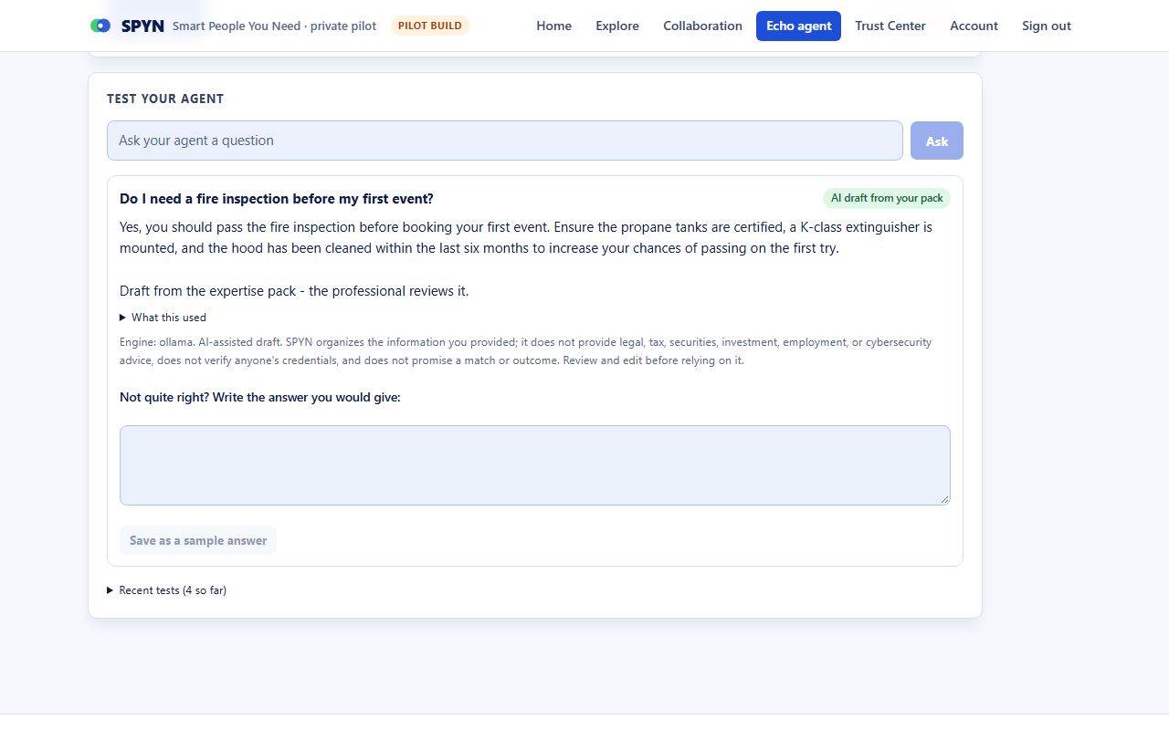The height and width of the screenshot is (730, 1169).
Task: Grab the textarea resize handle corner
Action: (944, 499)
